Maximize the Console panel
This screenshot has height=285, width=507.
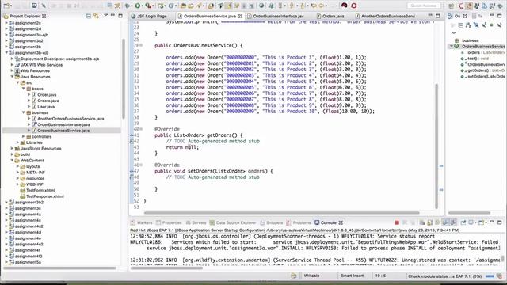[x=500, y=222]
